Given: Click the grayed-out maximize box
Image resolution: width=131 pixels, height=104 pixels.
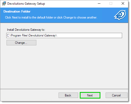Looking at the screenshot, I should tap(111, 4).
